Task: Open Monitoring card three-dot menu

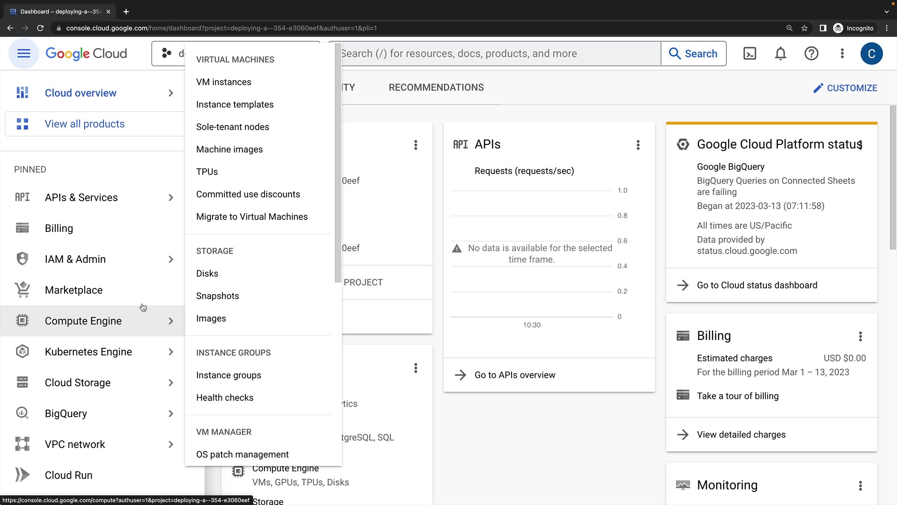Action: tap(860, 486)
